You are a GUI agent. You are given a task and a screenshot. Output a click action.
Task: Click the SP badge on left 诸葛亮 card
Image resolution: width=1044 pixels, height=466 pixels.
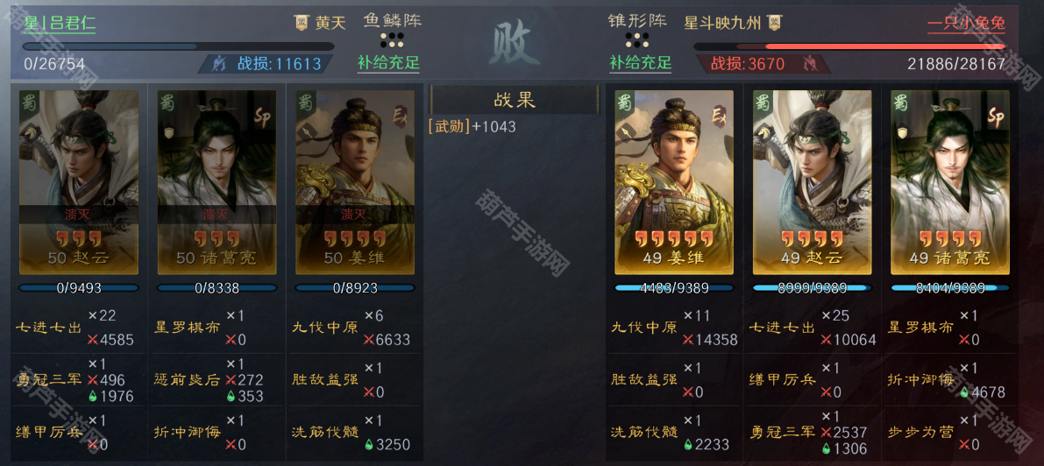tap(263, 114)
